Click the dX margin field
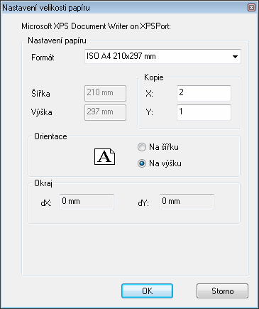259x309 pixels. (x=87, y=202)
